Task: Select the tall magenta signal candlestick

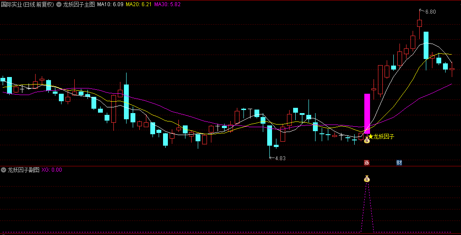Action: [x=367, y=114]
